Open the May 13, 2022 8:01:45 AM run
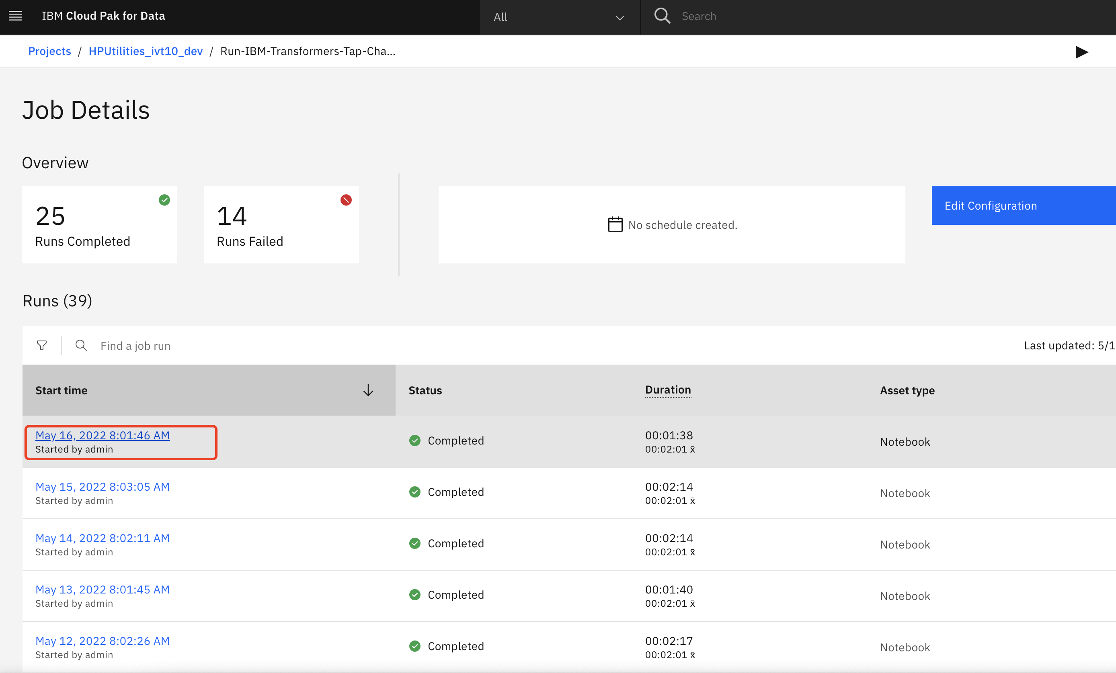 pos(103,589)
